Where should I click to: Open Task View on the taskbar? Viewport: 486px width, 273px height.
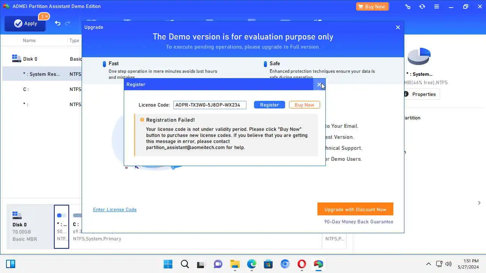(200, 264)
